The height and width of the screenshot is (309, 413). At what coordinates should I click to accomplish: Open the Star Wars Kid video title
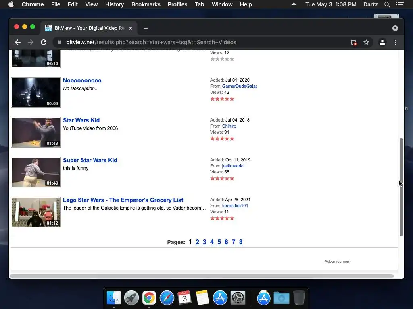point(81,120)
